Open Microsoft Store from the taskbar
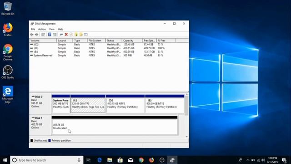291x164 pixels. click(120, 160)
